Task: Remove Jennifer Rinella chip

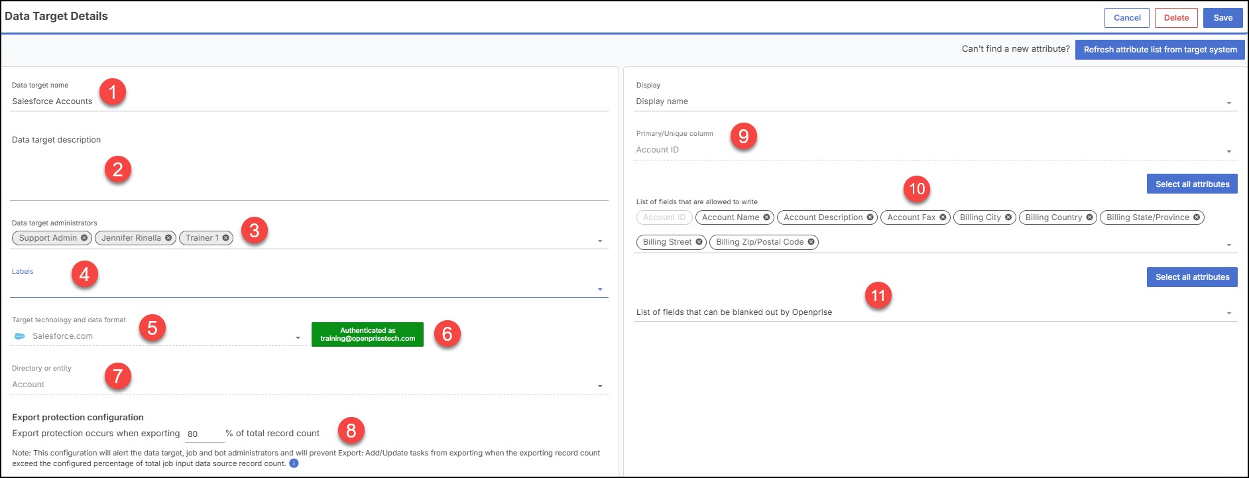Action: [x=168, y=238]
